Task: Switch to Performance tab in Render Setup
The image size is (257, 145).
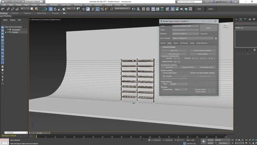Action: (184, 43)
